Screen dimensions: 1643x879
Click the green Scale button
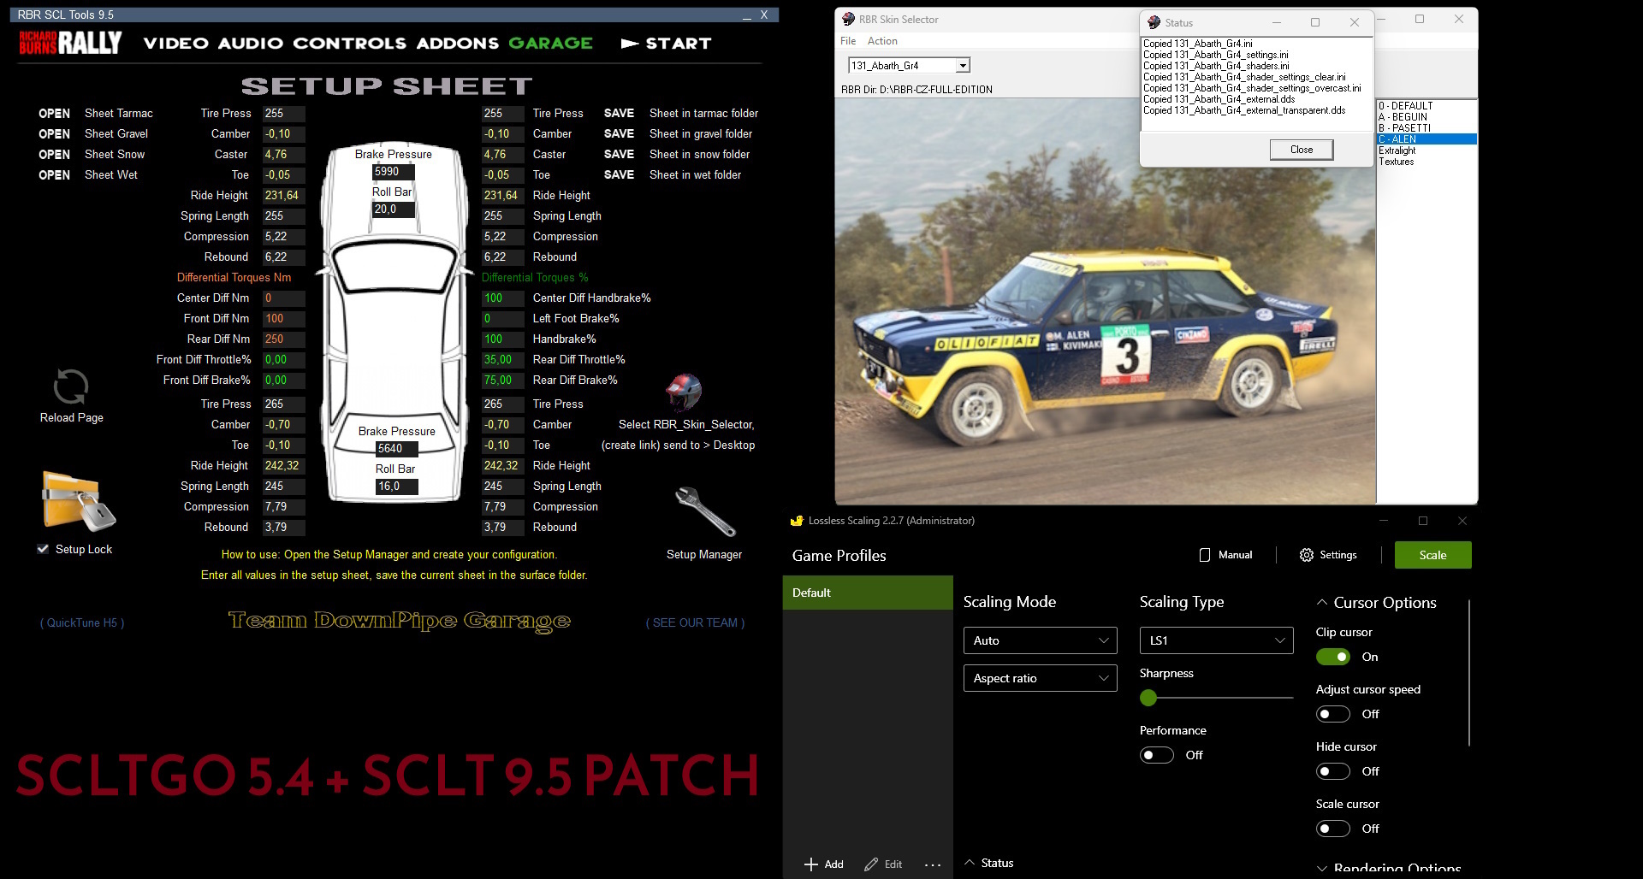1432,555
